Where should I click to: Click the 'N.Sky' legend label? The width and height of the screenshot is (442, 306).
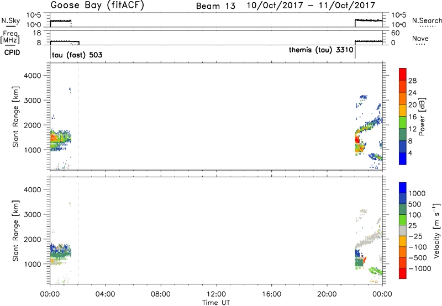(10, 20)
